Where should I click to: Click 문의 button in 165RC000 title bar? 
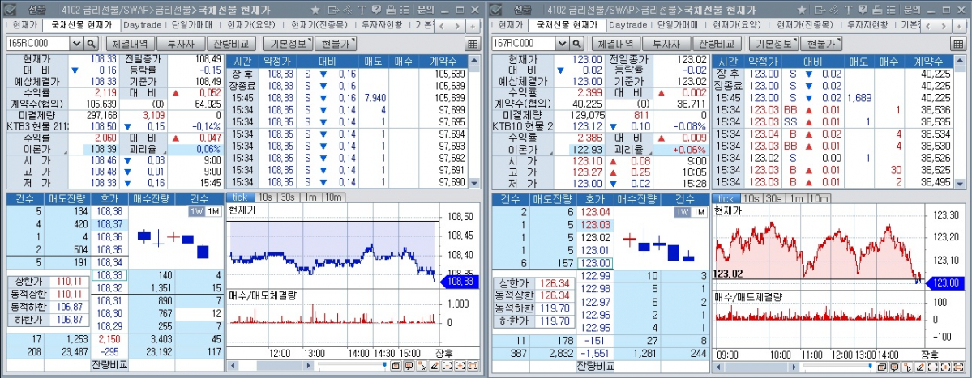pyautogui.click(x=426, y=10)
